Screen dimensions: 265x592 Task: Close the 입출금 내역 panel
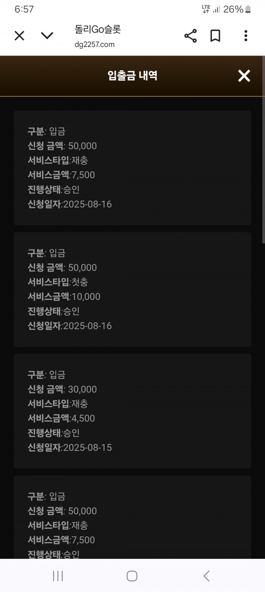[x=244, y=76]
